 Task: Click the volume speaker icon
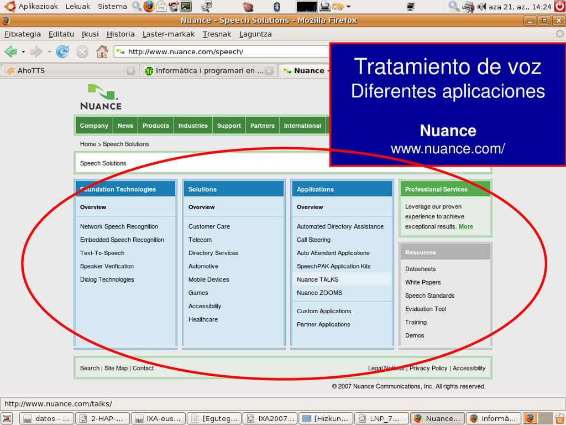pyautogui.click(x=481, y=7)
